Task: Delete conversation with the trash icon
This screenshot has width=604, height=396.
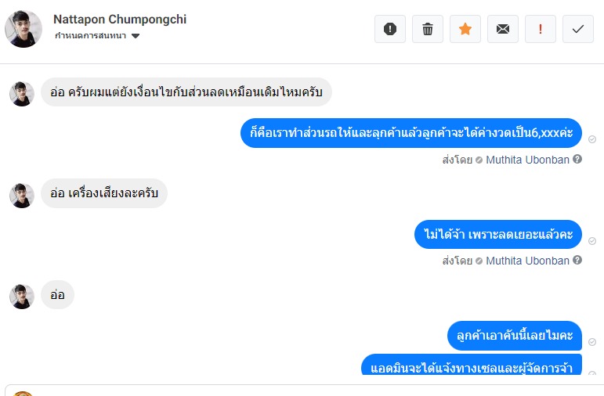Action: [x=427, y=29]
